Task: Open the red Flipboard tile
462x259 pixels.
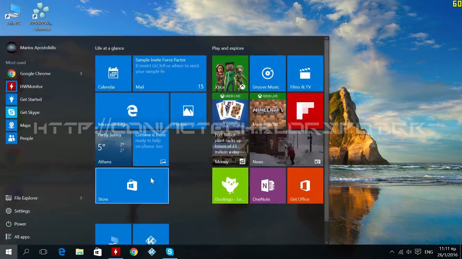Action: [x=305, y=111]
